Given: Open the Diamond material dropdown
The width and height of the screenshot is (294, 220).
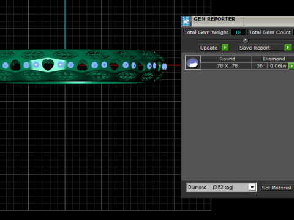Looking at the screenshot, I should (x=252, y=187).
